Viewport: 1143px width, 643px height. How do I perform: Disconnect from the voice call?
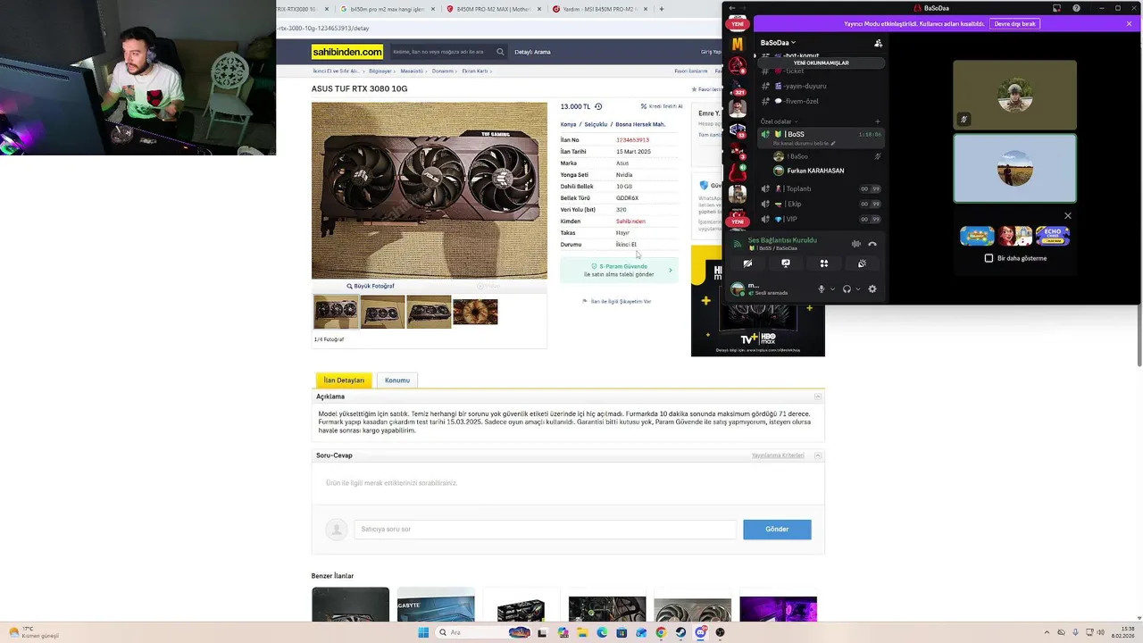pyautogui.click(x=872, y=244)
